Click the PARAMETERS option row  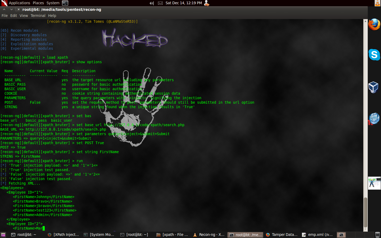point(103,98)
